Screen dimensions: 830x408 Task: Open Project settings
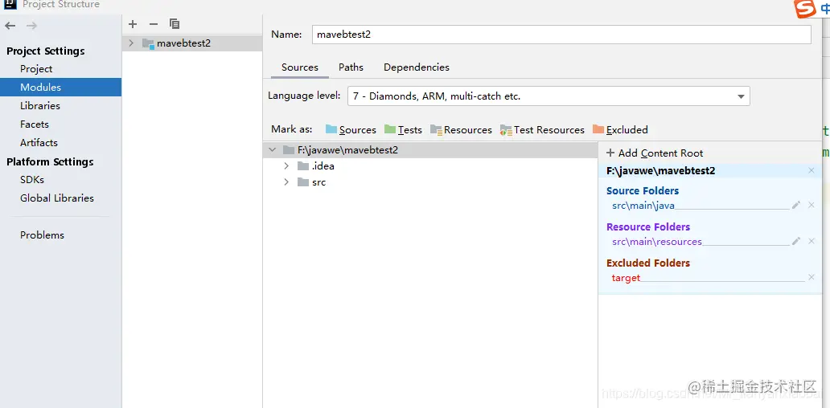coord(36,69)
